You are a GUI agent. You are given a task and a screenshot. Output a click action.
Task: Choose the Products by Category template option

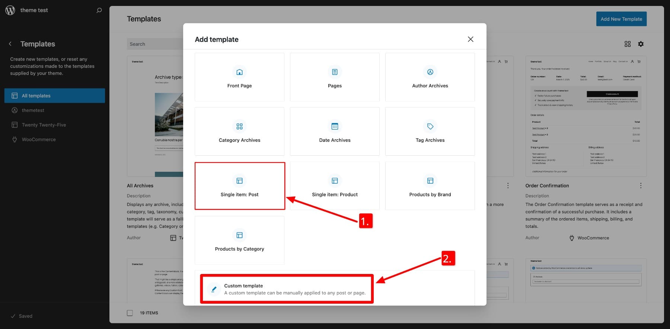pyautogui.click(x=239, y=240)
